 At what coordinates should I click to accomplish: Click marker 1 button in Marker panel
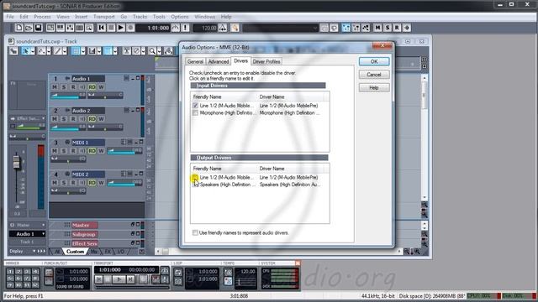coord(10,272)
